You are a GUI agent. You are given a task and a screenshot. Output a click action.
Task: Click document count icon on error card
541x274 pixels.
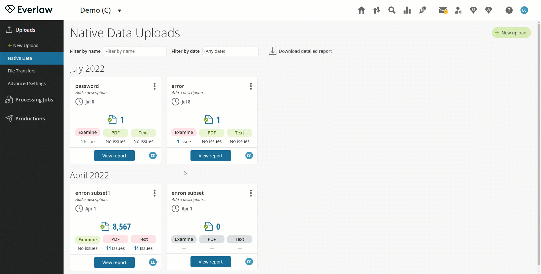click(x=209, y=120)
